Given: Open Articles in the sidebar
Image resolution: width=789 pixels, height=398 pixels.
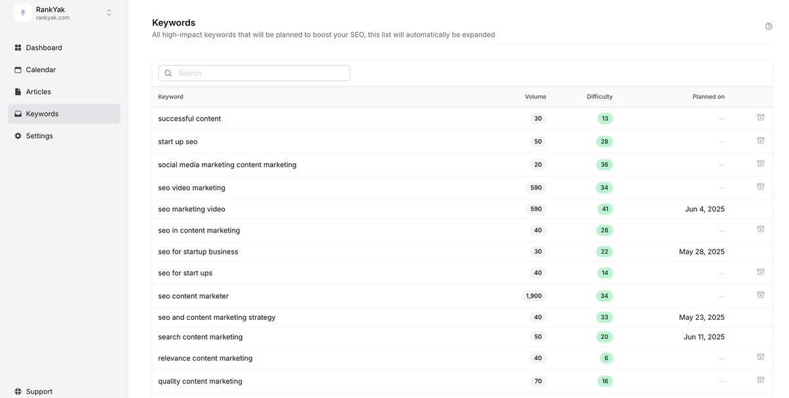Looking at the screenshot, I should point(38,92).
